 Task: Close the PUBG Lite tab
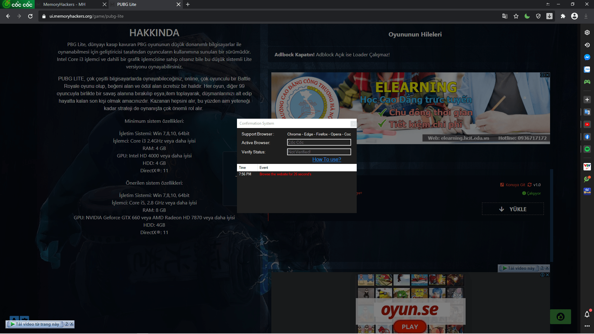[179, 4]
